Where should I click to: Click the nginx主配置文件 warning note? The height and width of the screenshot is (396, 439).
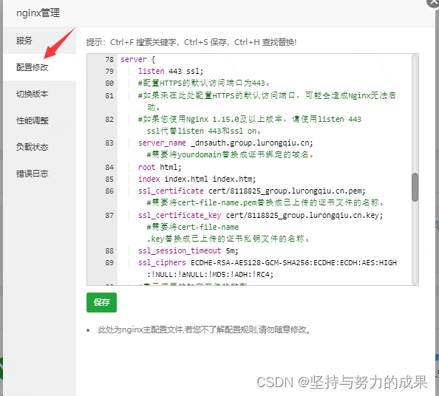coord(205,330)
